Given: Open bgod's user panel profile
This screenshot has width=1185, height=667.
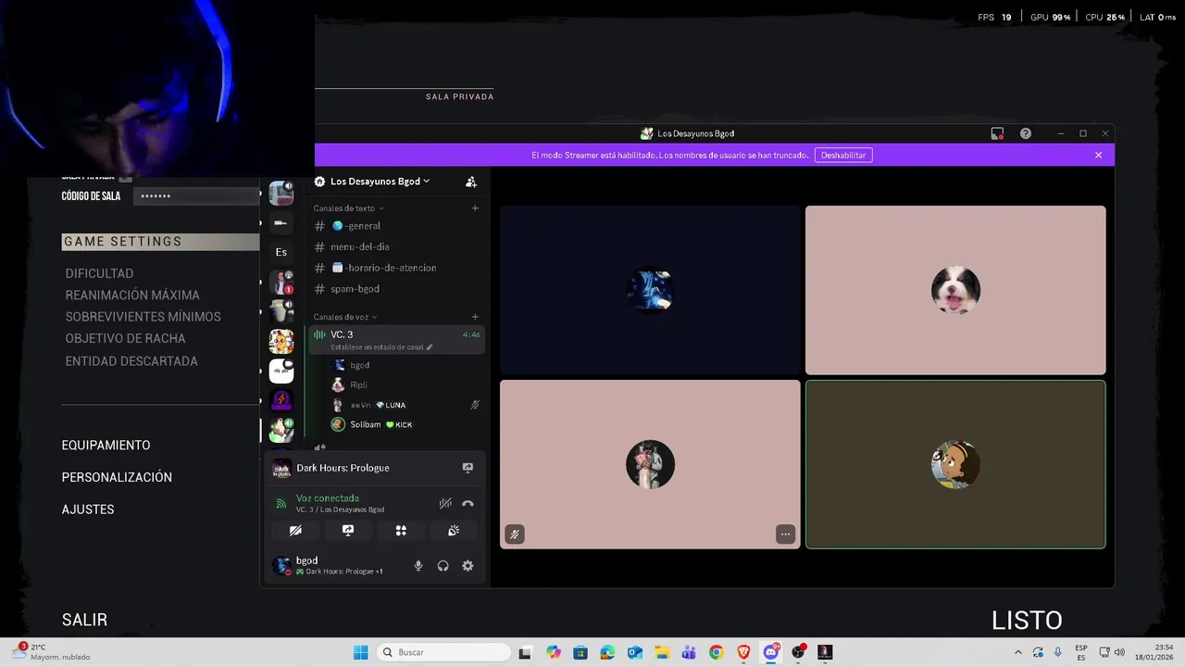Looking at the screenshot, I should (x=338, y=565).
